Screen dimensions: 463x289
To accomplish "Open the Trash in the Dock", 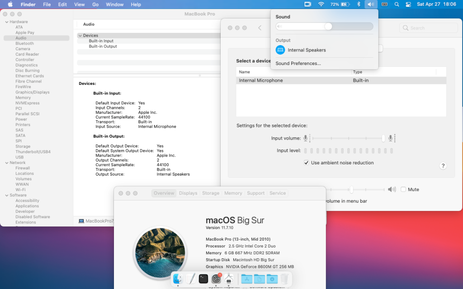I will 284,279.
